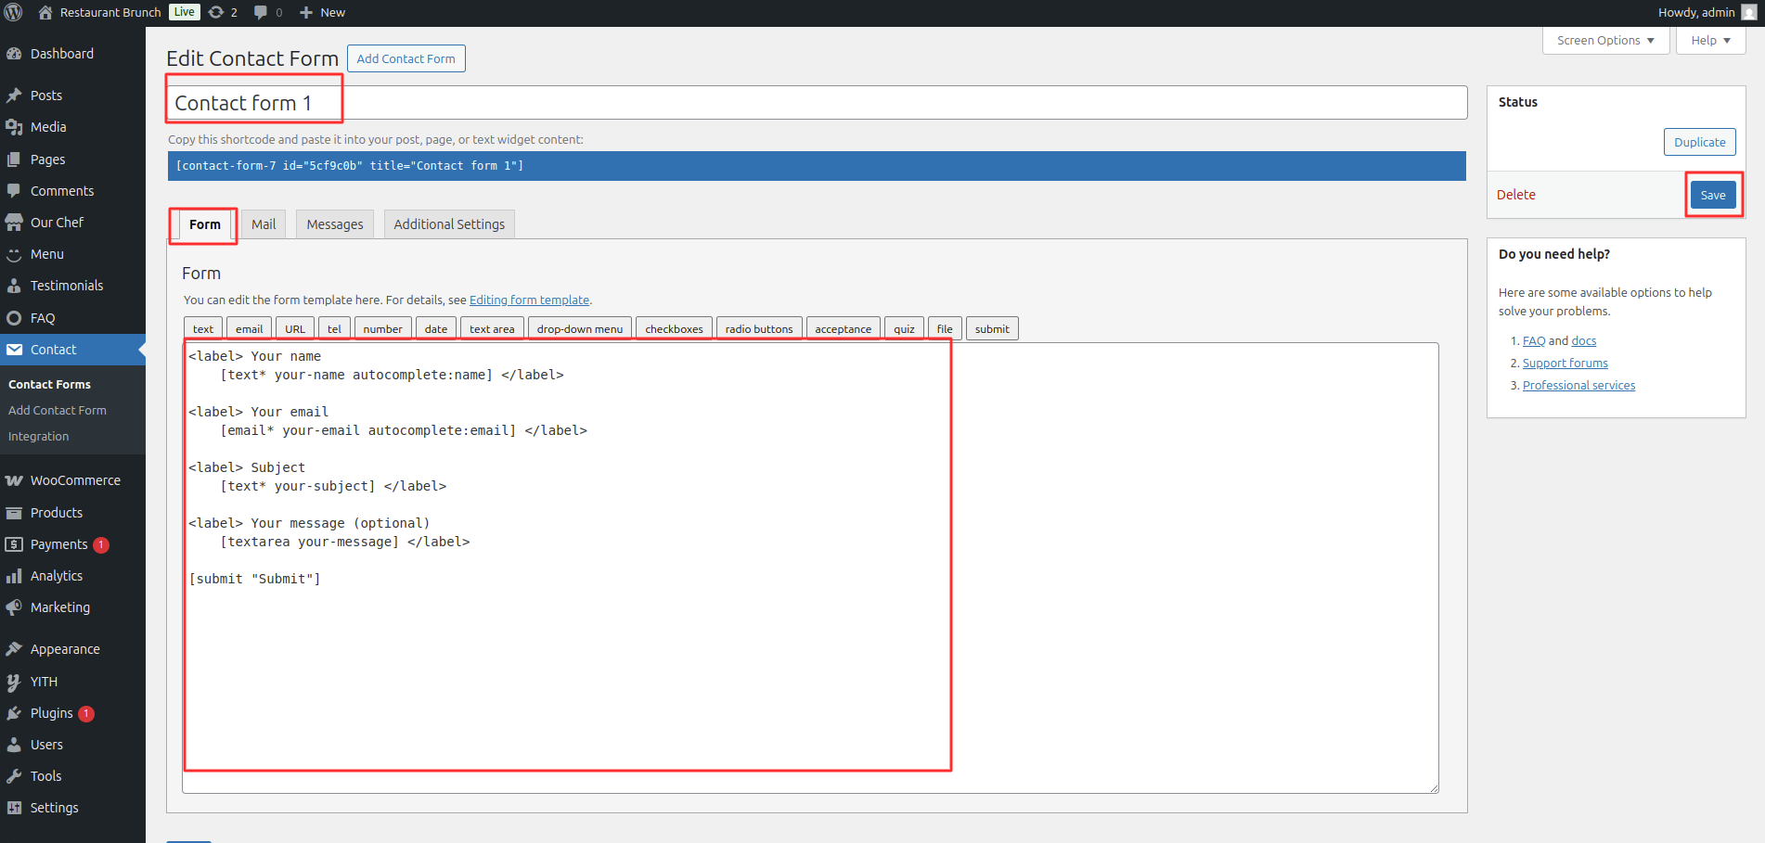Viewport: 1765px width, 843px height.
Task: Insert a tel tag
Action: coord(334,328)
